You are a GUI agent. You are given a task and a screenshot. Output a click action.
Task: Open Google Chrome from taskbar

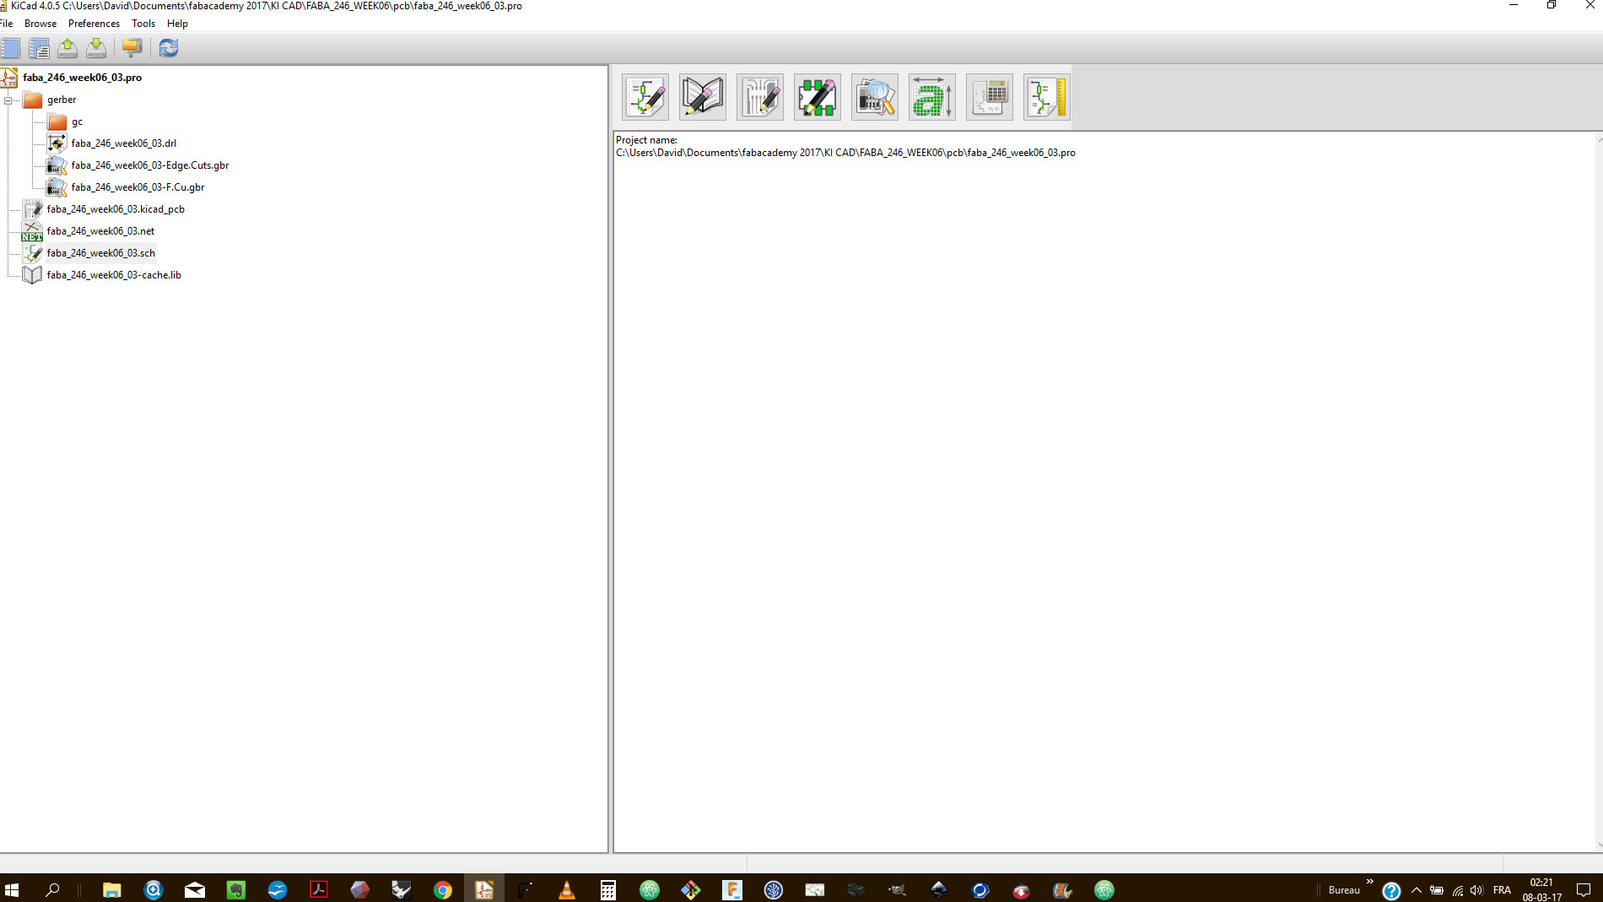pyautogui.click(x=442, y=889)
